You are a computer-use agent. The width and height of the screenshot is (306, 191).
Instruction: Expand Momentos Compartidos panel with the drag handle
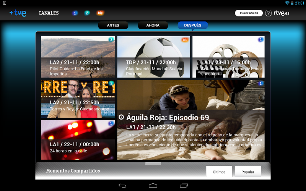point(153,164)
